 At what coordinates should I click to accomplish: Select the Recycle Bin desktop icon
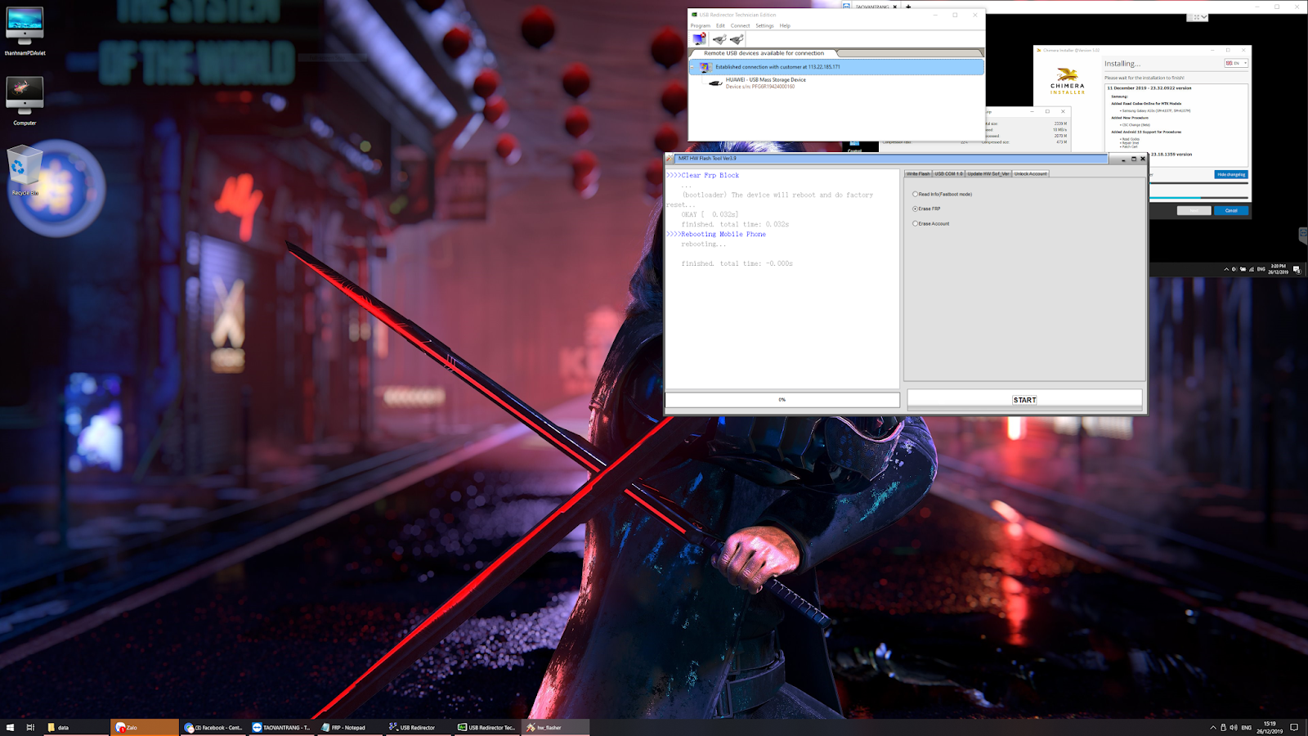25,170
